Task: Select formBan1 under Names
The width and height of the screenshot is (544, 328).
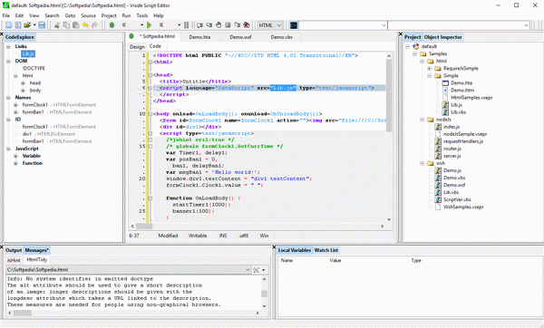Action: point(33,112)
